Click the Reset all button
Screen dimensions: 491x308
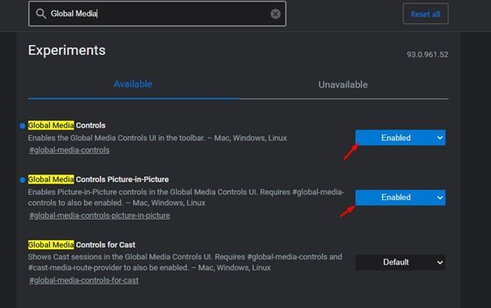(426, 14)
